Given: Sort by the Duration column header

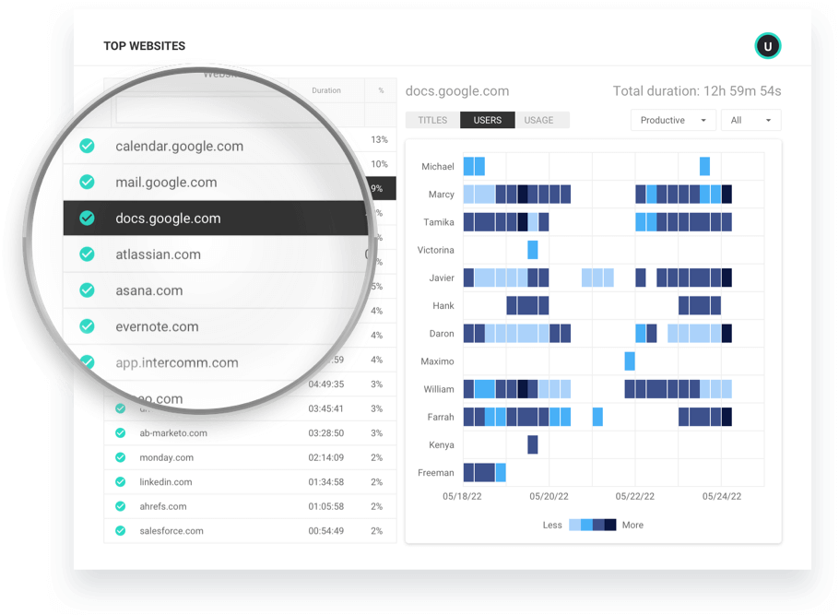Looking at the screenshot, I should pos(326,90).
